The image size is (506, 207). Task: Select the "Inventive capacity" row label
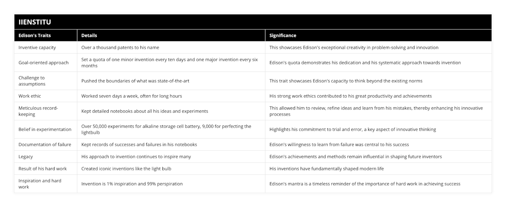[x=37, y=48]
